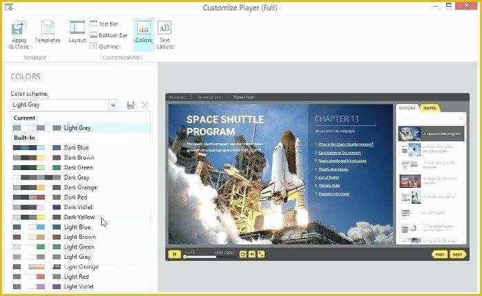
Task: Open 'Space shuttle and its missions' link
Action: coord(342,161)
